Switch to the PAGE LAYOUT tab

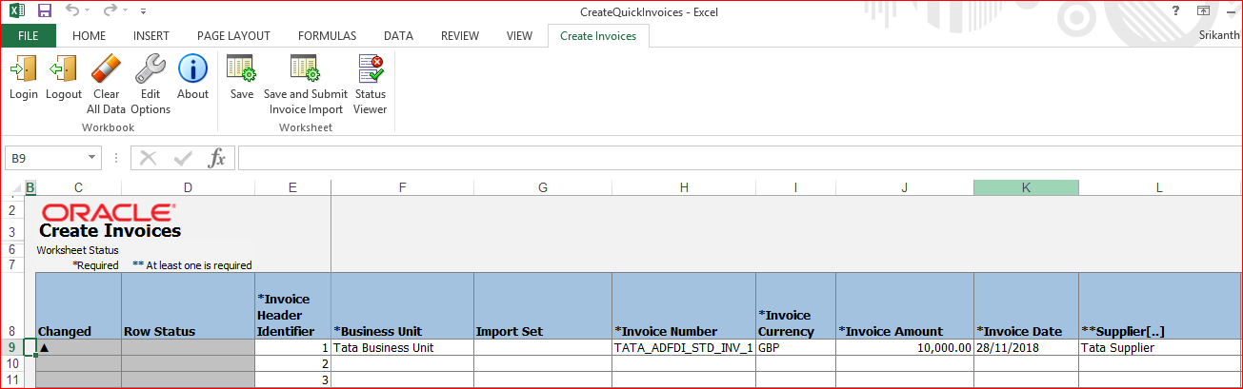pyautogui.click(x=233, y=36)
